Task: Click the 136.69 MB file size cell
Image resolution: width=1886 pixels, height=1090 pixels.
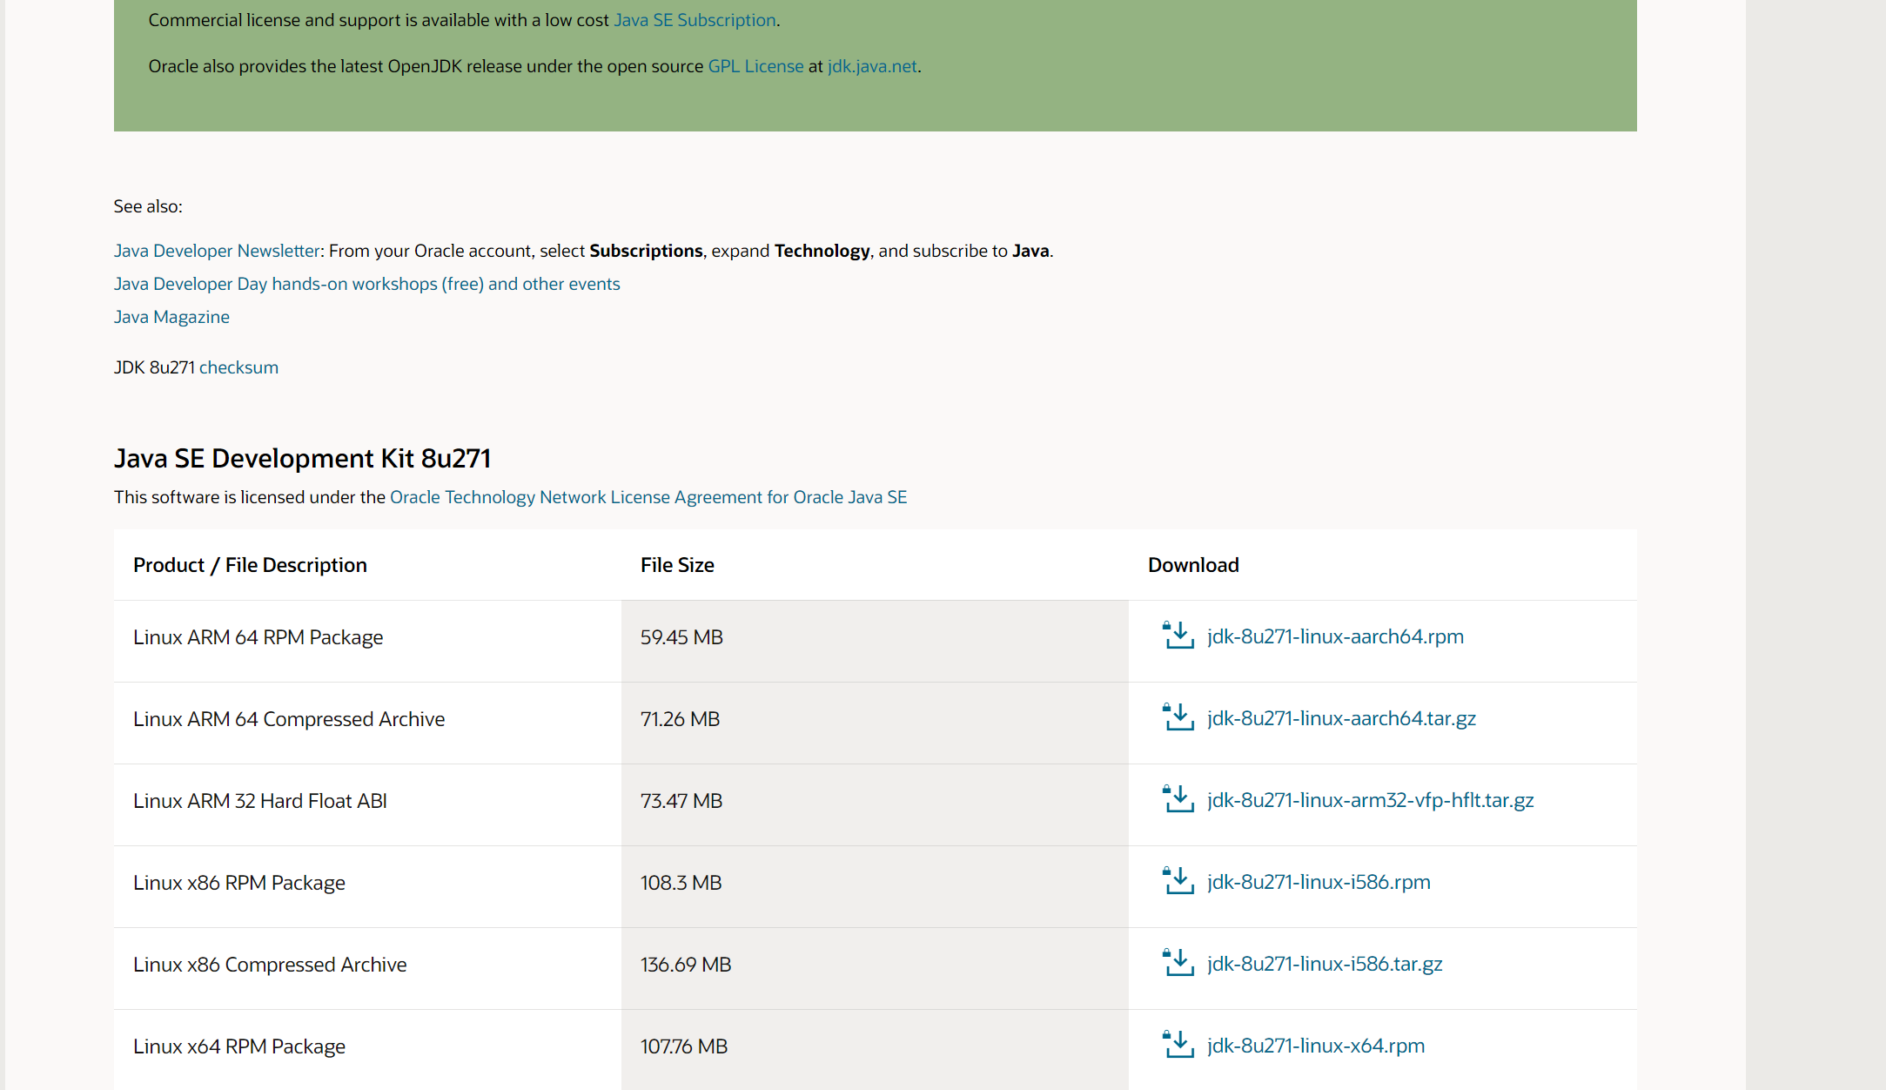Action: tap(875, 968)
